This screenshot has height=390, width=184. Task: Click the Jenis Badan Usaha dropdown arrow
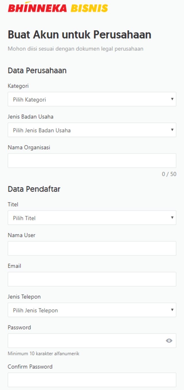point(172,130)
